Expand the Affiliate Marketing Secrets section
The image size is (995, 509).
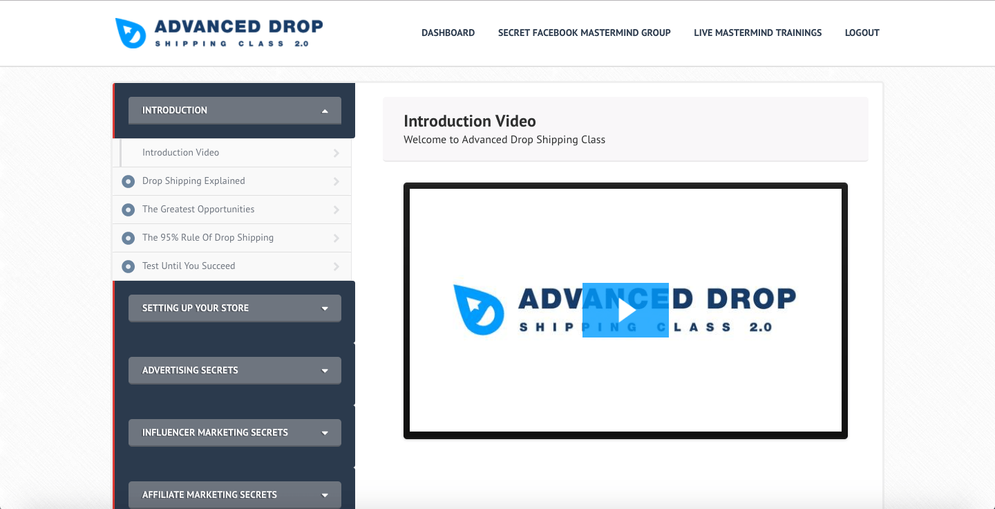pyautogui.click(x=235, y=494)
